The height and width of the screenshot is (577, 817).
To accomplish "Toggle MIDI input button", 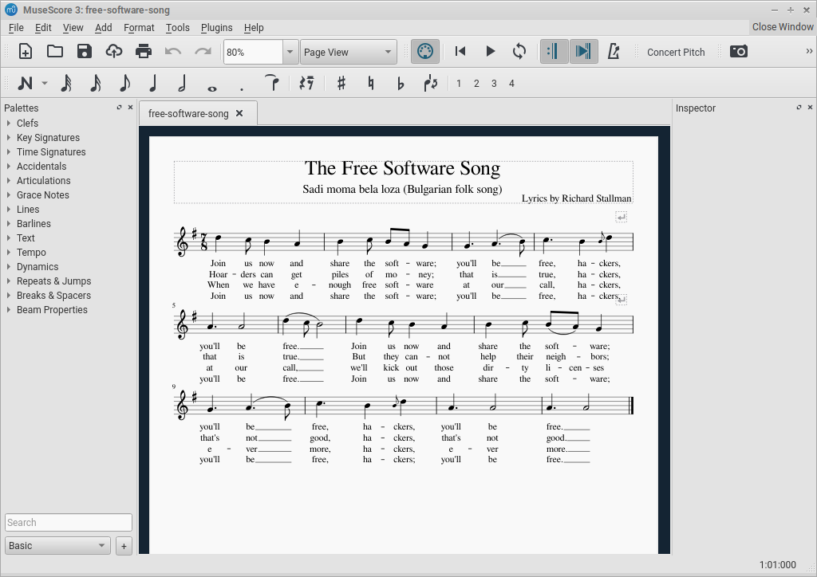I will (x=425, y=52).
